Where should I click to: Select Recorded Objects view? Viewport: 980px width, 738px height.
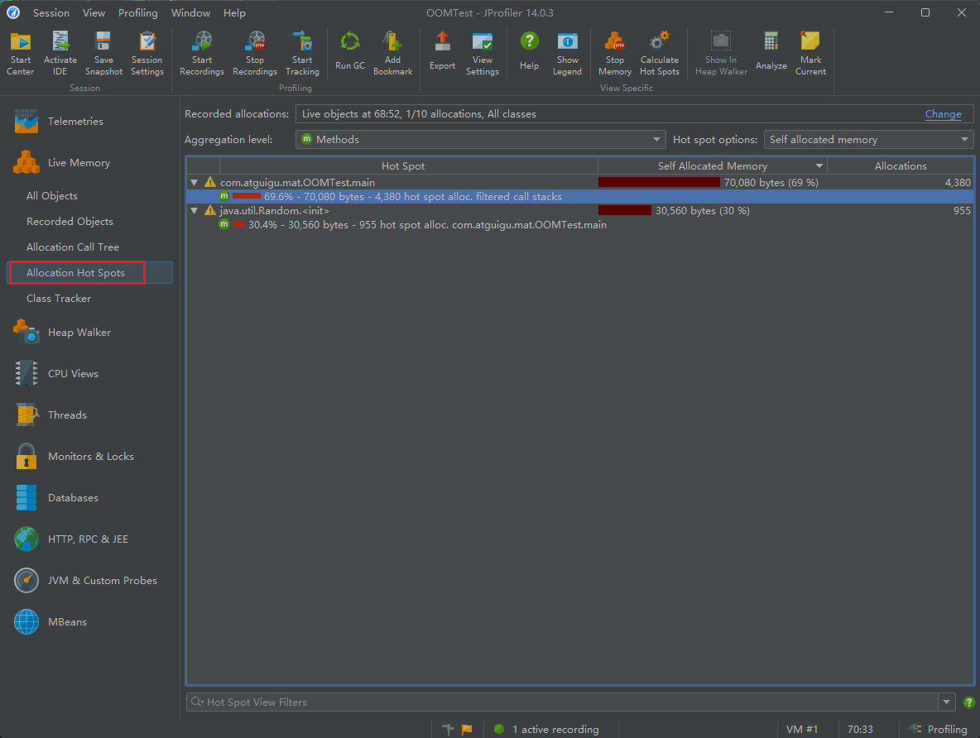70,221
